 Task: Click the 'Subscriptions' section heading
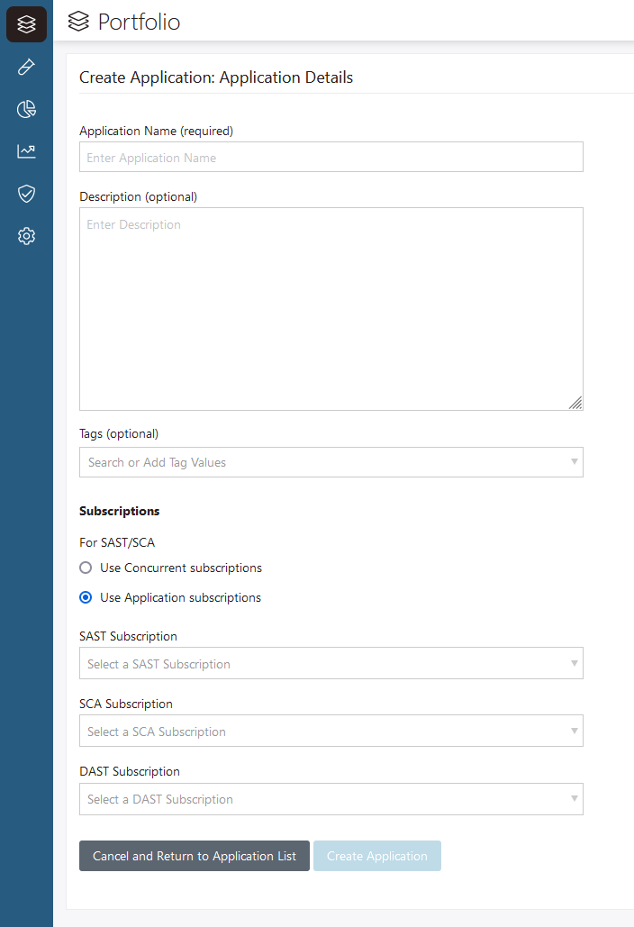click(x=120, y=511)
